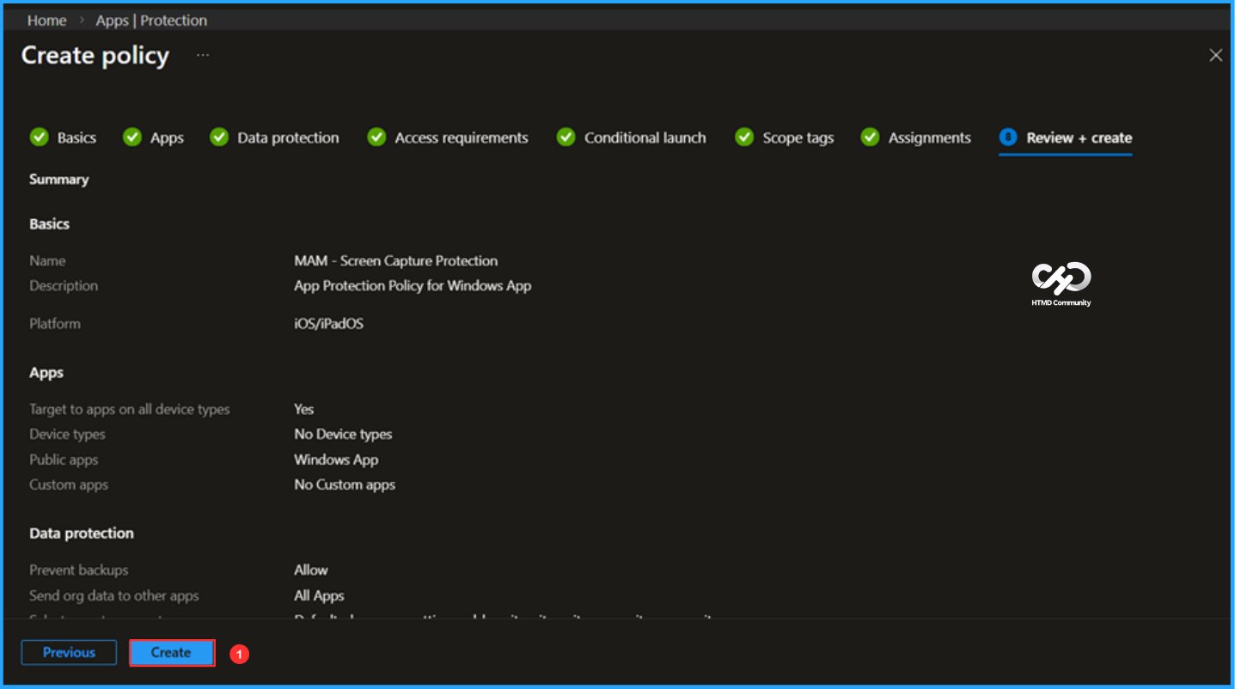Click the green checkmark icon beside Basics
The width and height of the screenshot is (1235, 689).
pos(39,137)
